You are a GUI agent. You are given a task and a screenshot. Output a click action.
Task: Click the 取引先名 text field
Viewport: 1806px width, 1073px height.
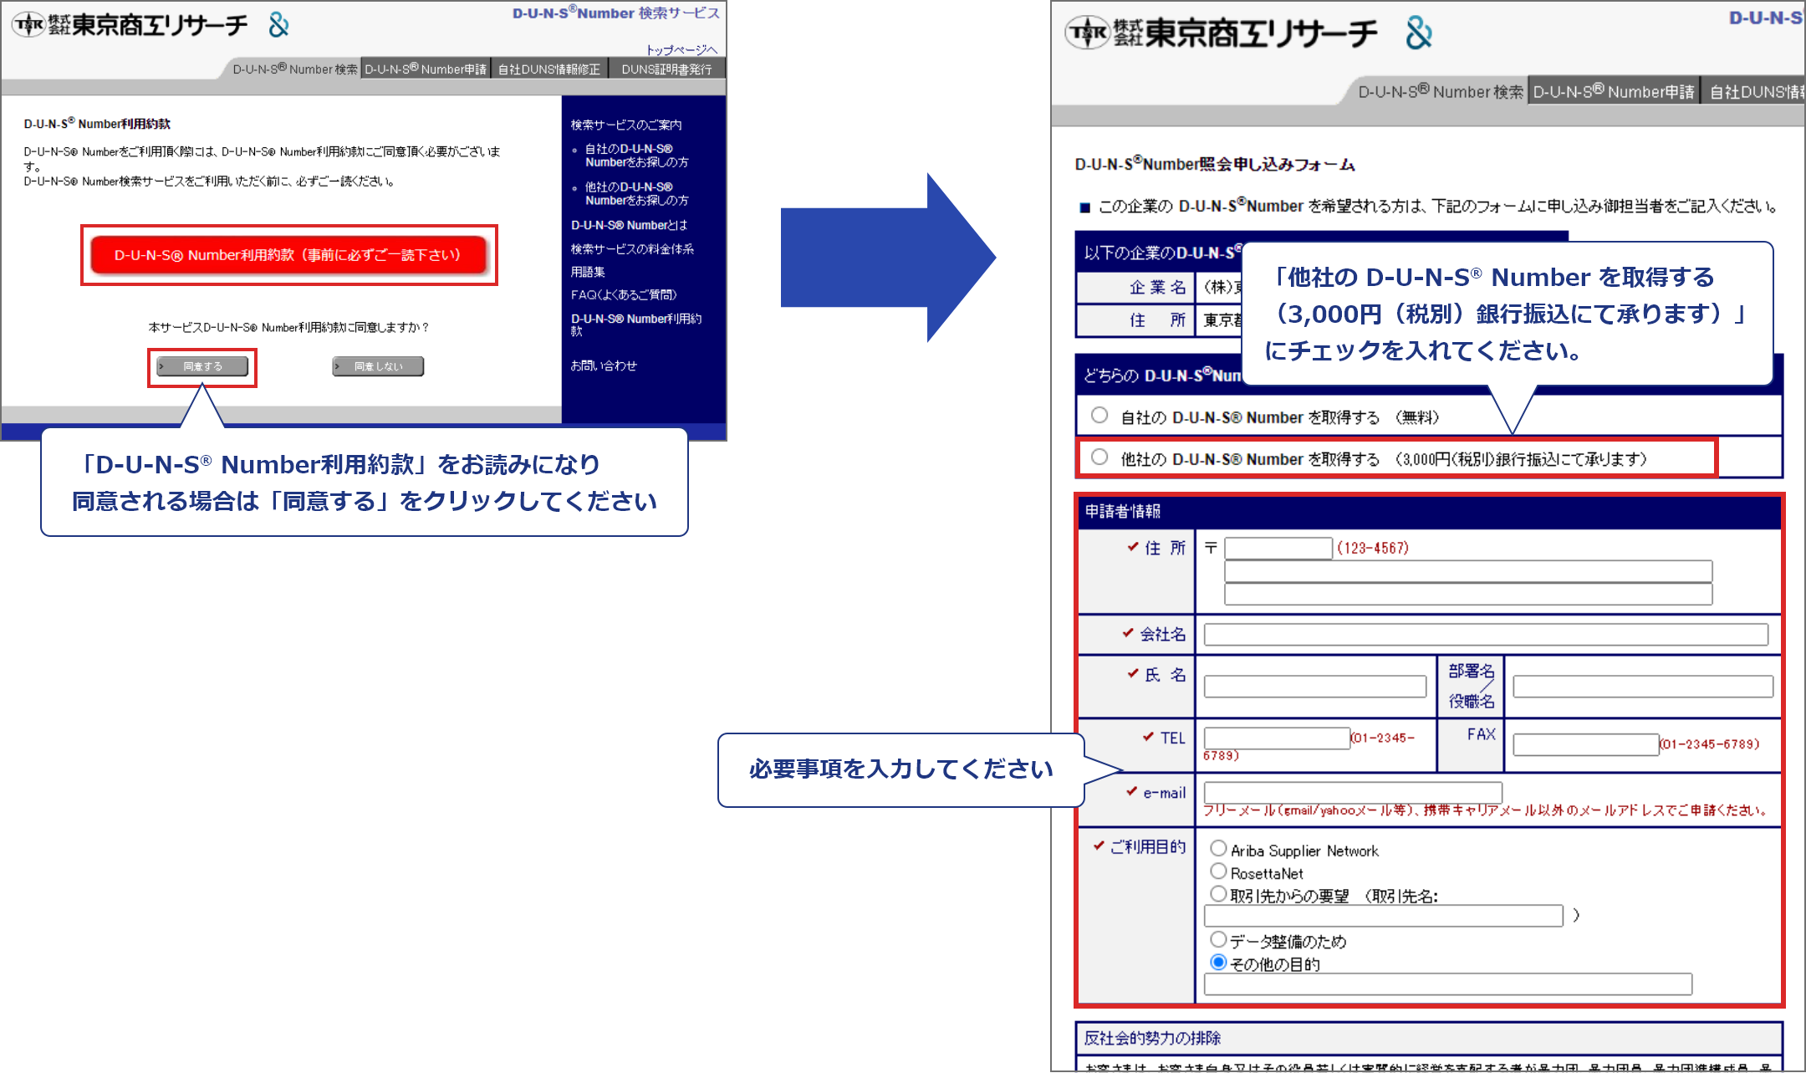[x=1384, y=916]
